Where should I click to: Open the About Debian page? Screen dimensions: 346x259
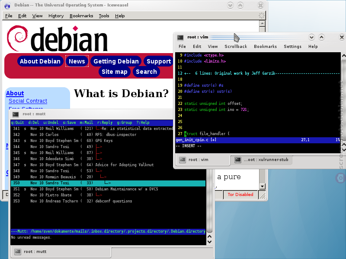(40, 61)
